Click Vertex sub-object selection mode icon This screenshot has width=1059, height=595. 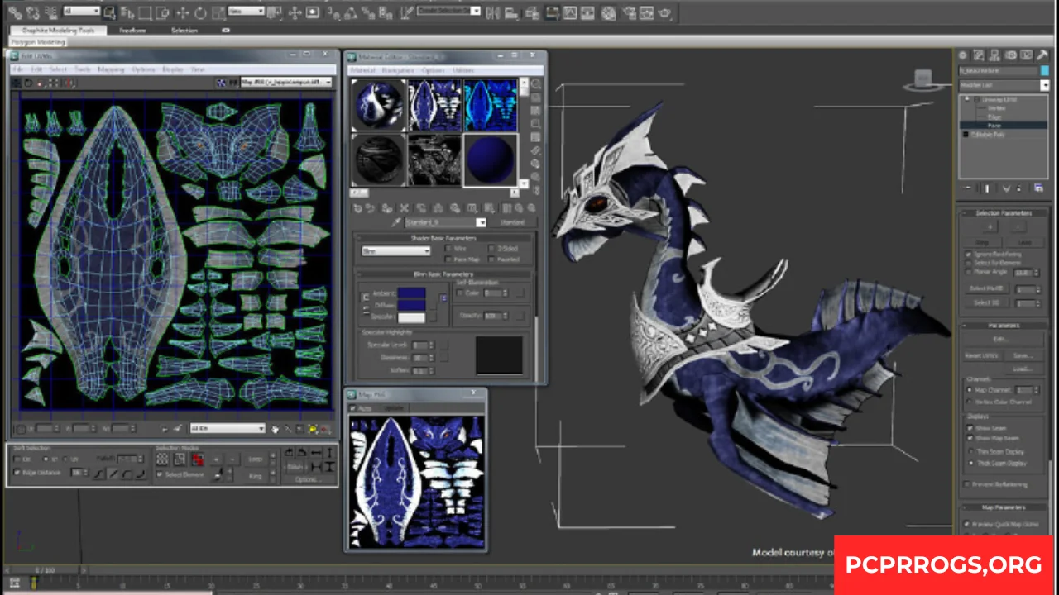162,459
